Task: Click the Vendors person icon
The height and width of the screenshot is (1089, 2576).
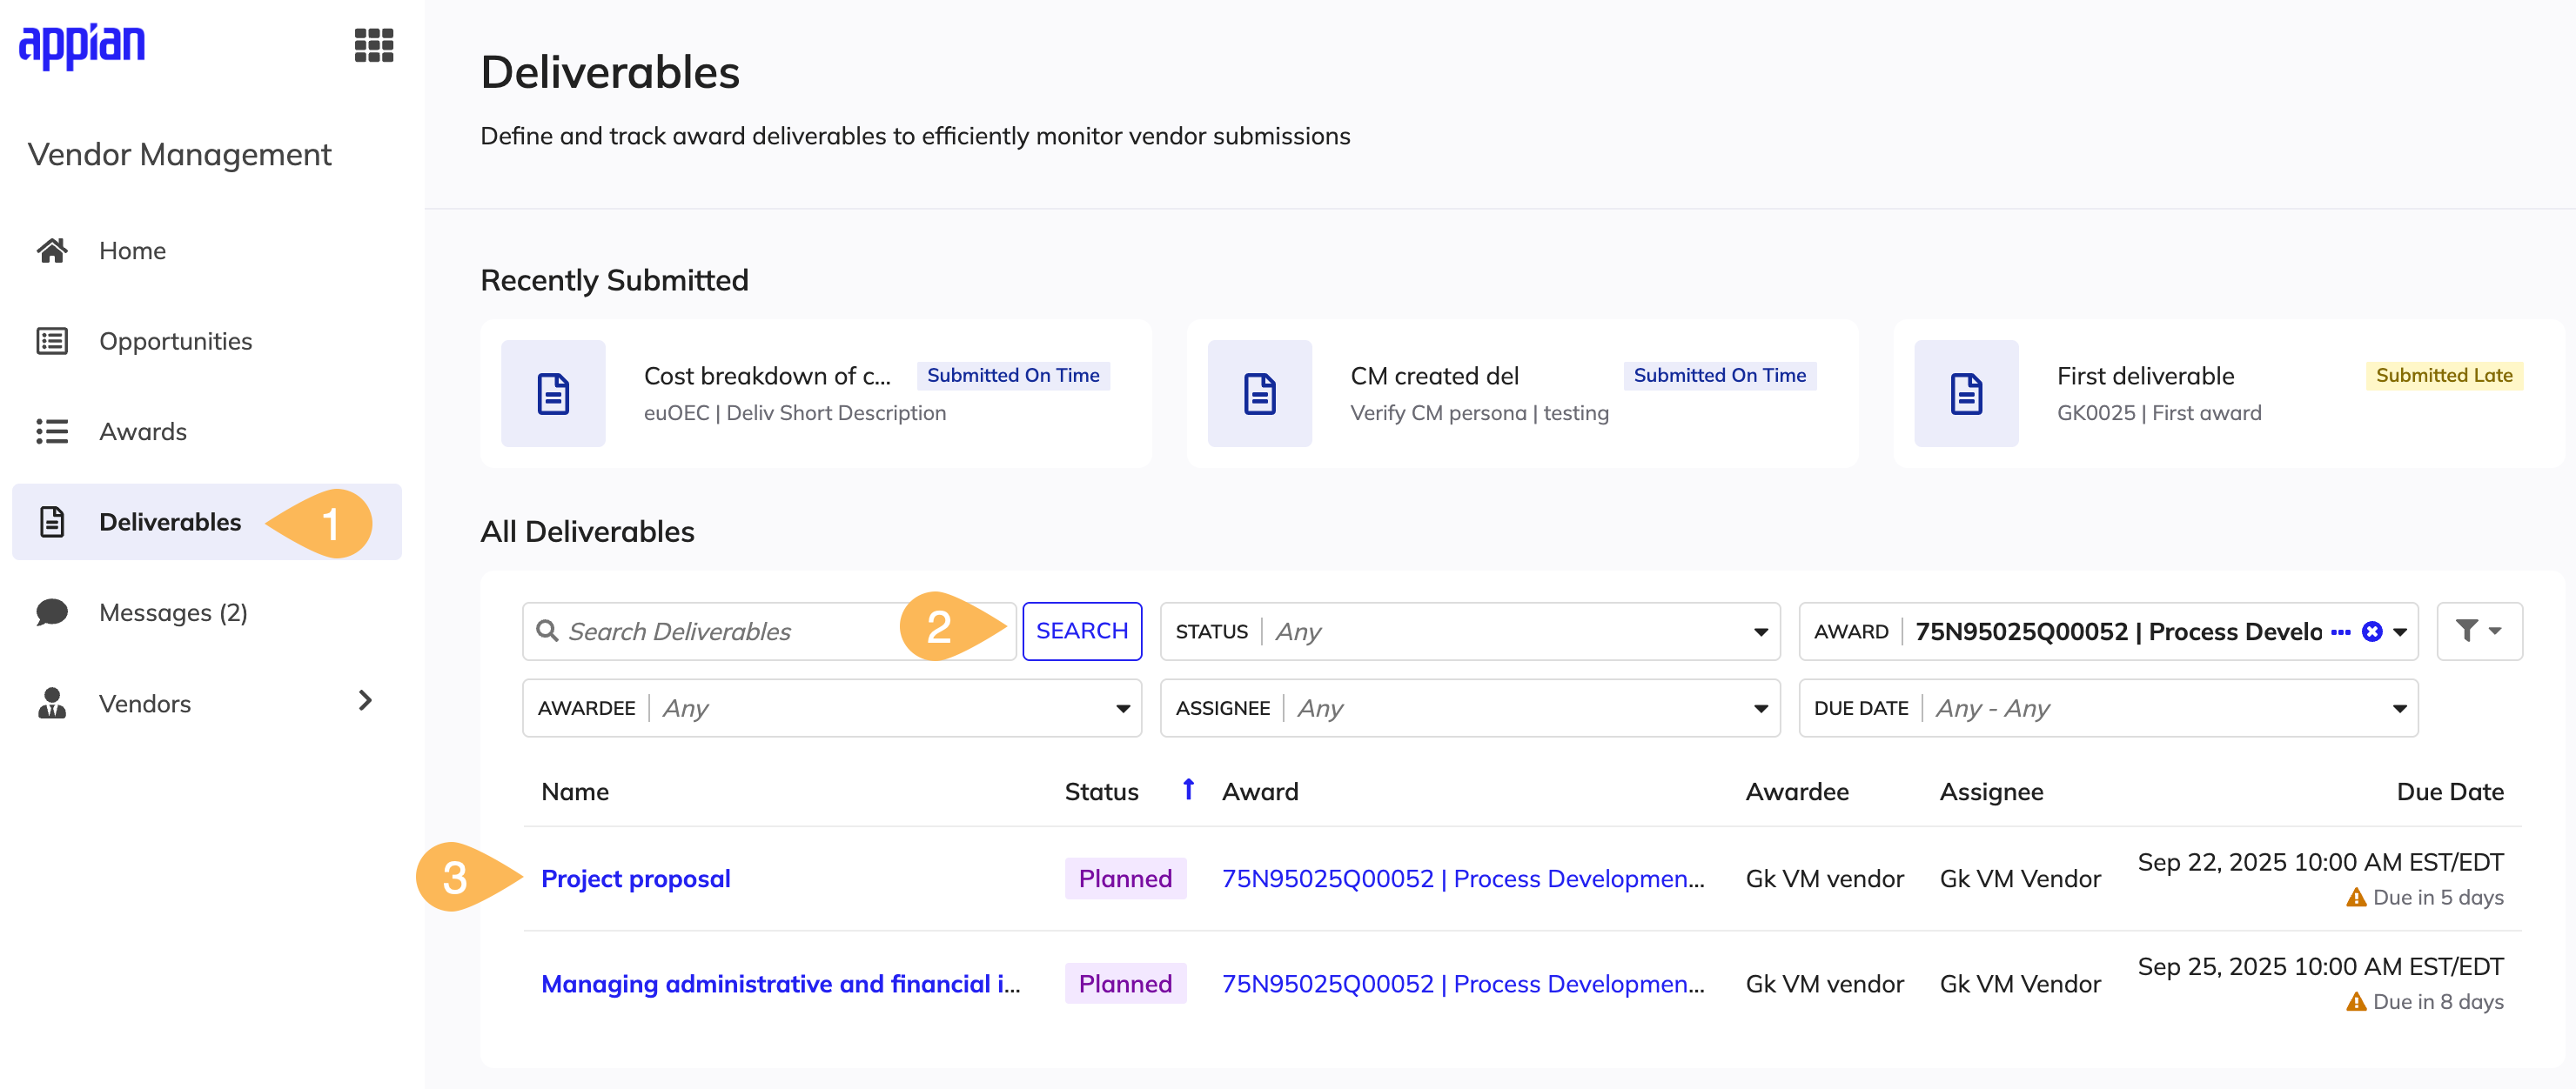Action: point(52,704)
